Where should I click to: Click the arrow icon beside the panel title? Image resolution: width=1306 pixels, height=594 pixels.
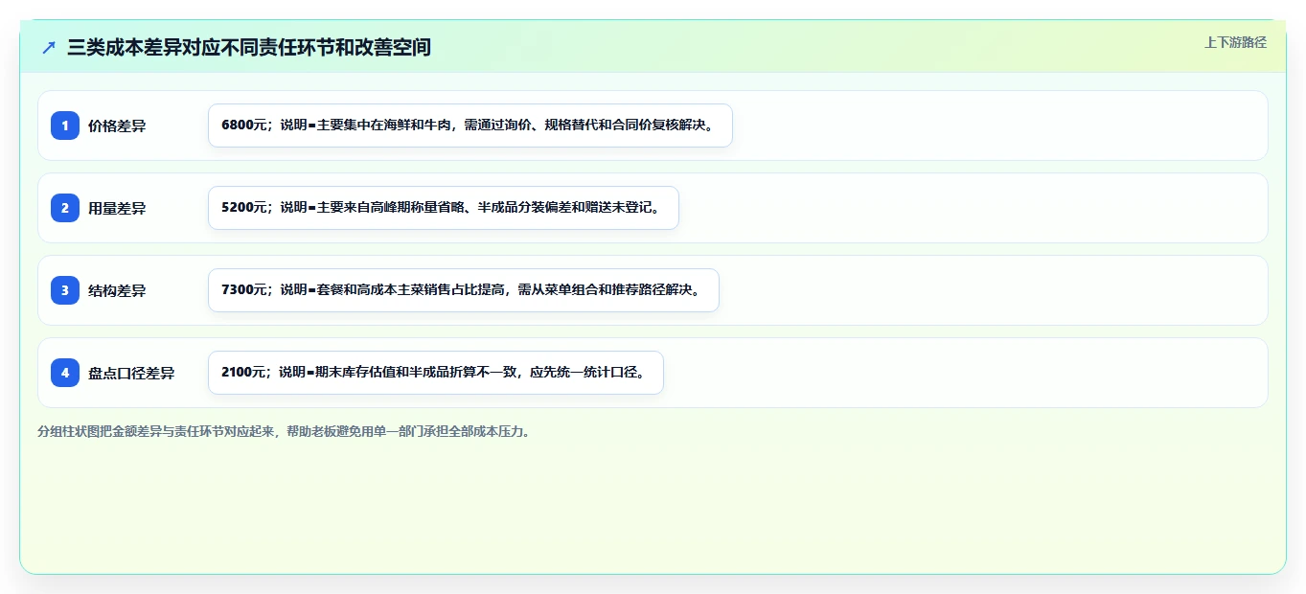(49, 47)
